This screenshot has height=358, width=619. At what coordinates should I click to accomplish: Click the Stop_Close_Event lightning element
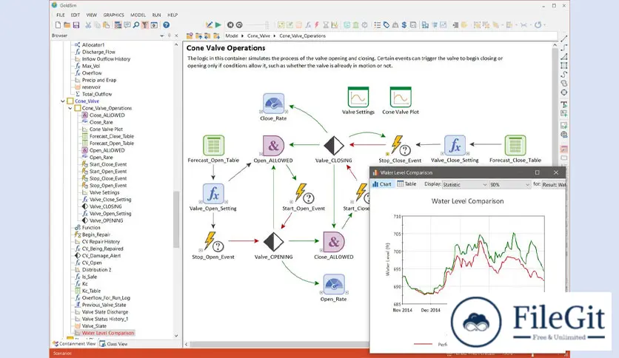coord(400,146)
